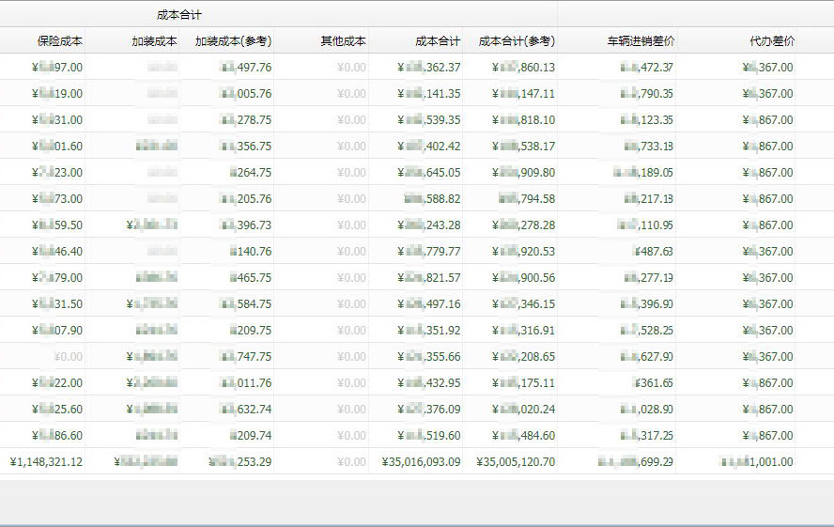Viewport: 834px width, 527px height.
Task: Select the total cell ¥35,016,093.09
Action: point(422,462)
